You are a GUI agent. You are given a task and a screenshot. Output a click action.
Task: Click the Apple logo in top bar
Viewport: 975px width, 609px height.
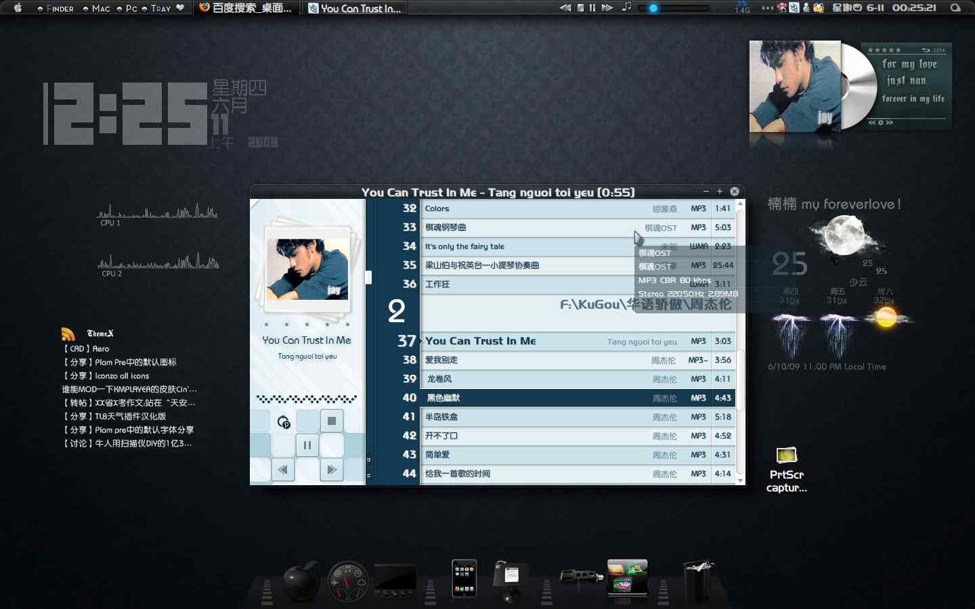[18, 8]
